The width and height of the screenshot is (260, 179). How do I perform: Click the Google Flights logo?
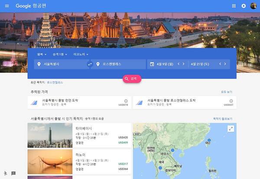point(31,6)
